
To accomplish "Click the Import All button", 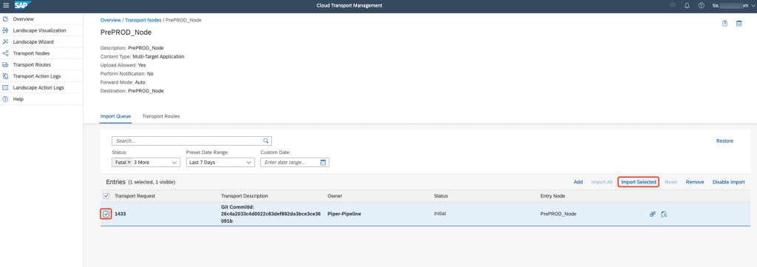I will click(x=602, y=182).
